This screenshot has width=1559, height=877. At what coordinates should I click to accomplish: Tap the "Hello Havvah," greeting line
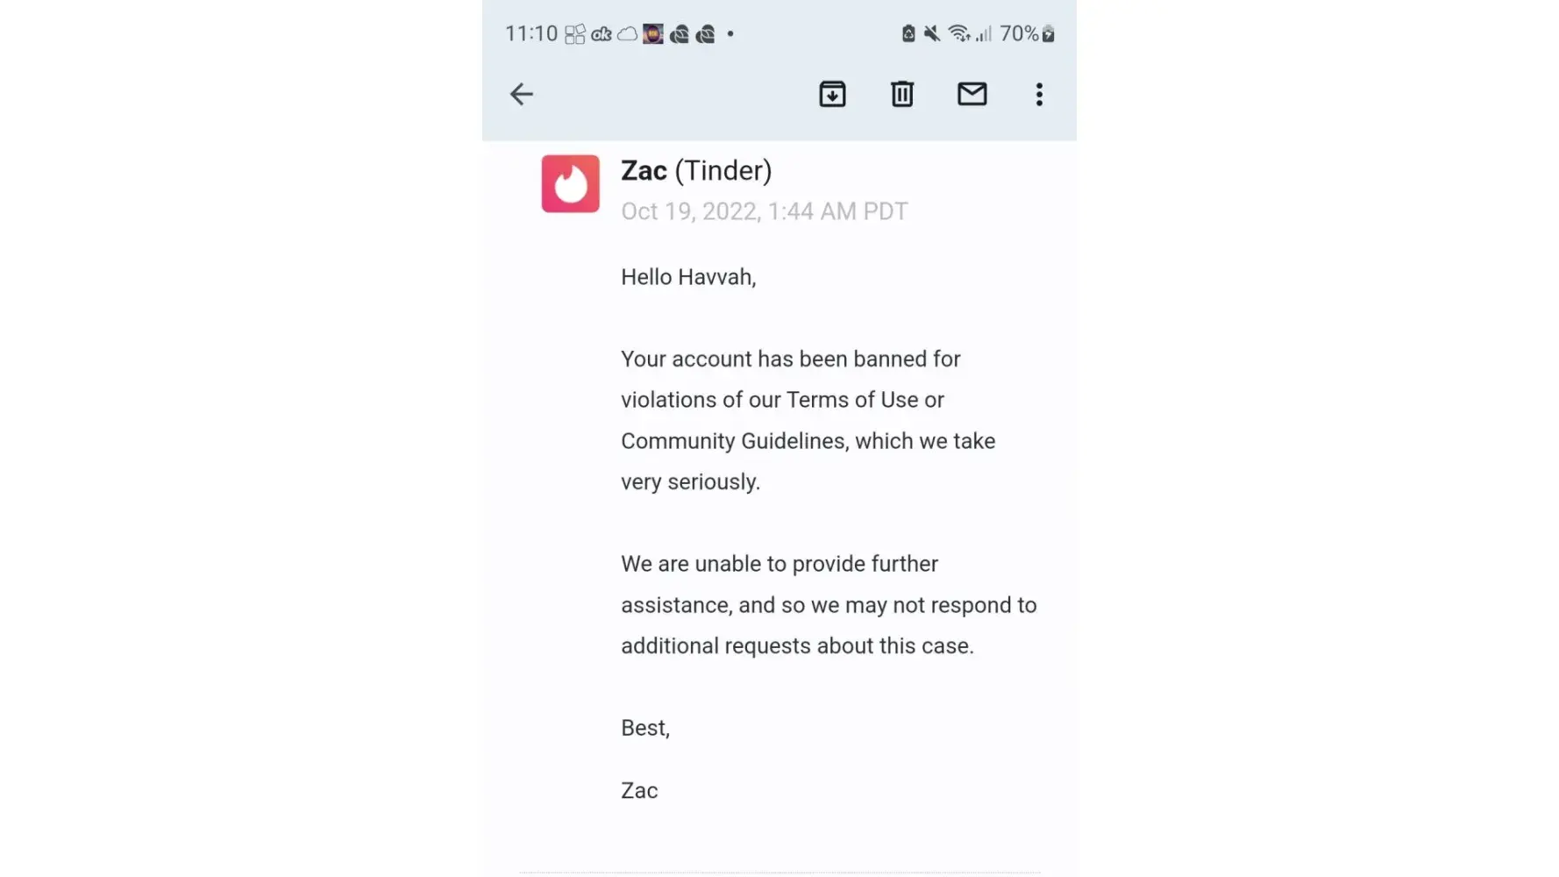[x=688, y=277]
